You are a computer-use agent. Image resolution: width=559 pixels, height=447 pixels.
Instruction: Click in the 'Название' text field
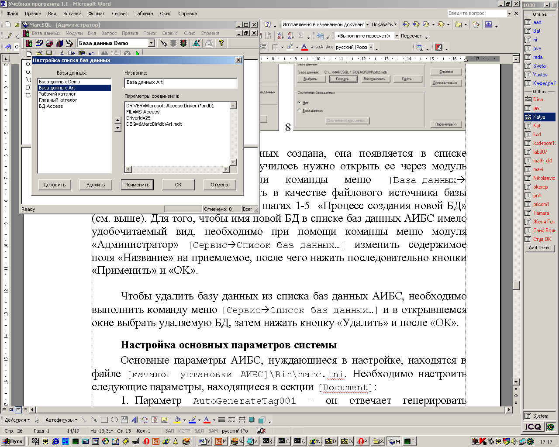coord(181,82)
